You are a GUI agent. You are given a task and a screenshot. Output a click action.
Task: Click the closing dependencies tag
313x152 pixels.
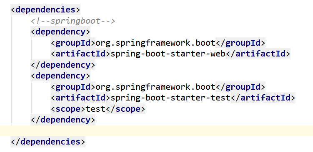(x=48, y=142)
